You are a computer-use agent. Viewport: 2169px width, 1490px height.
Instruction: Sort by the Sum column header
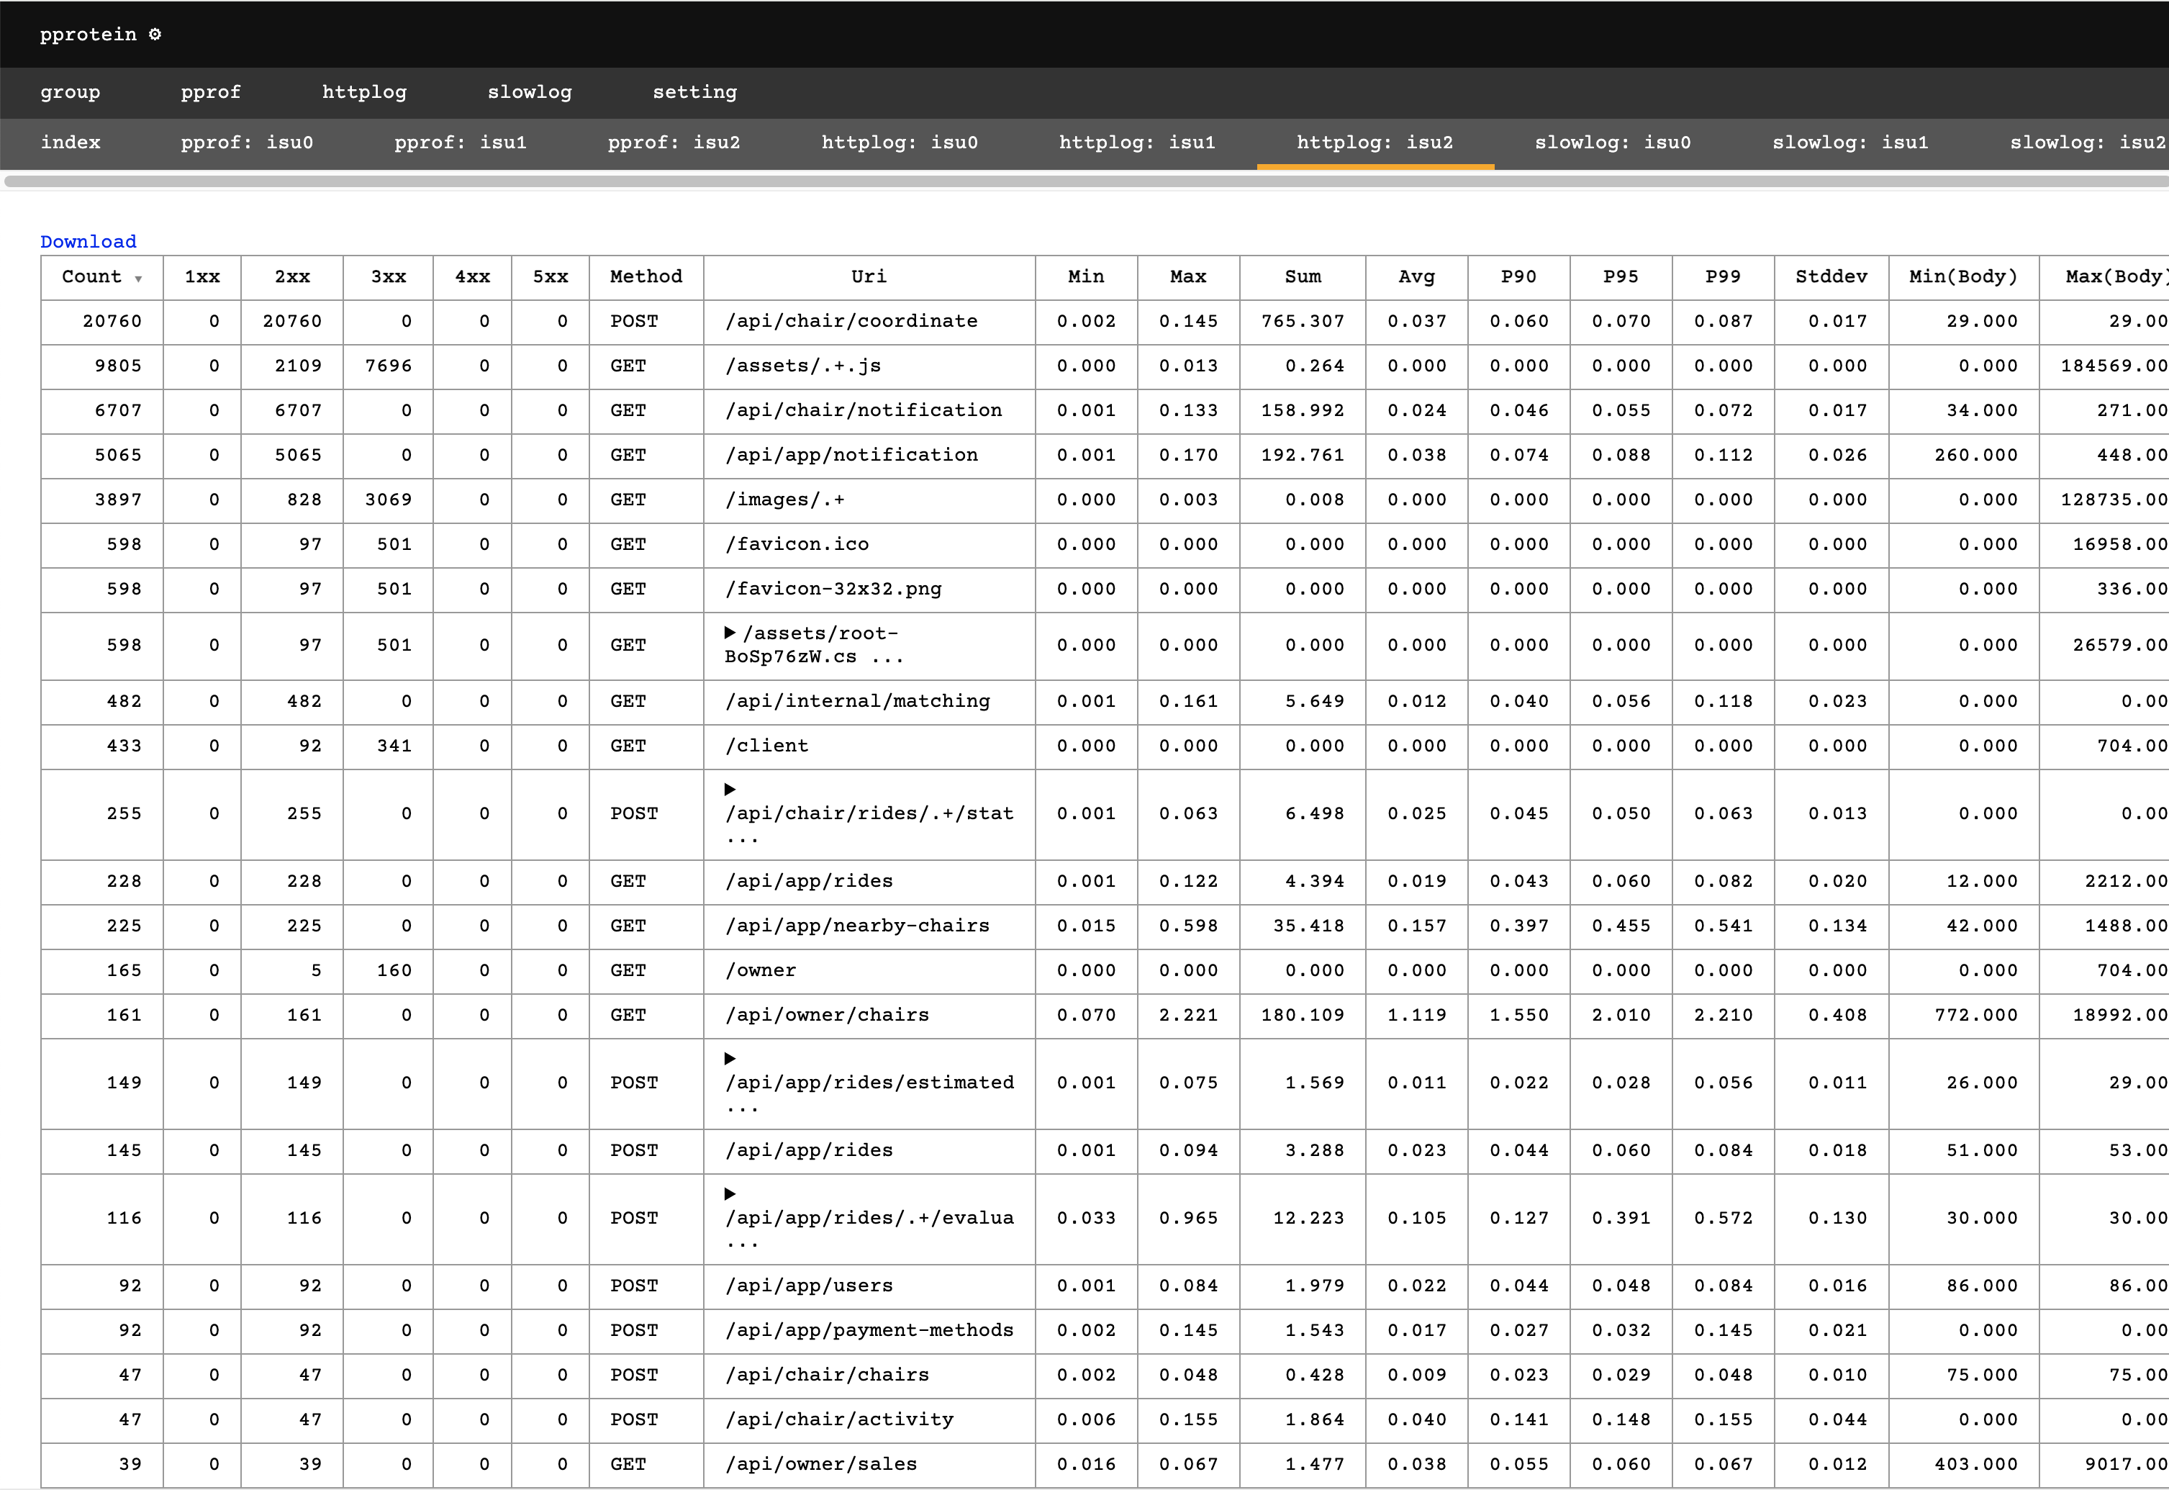pos(1303,277)
